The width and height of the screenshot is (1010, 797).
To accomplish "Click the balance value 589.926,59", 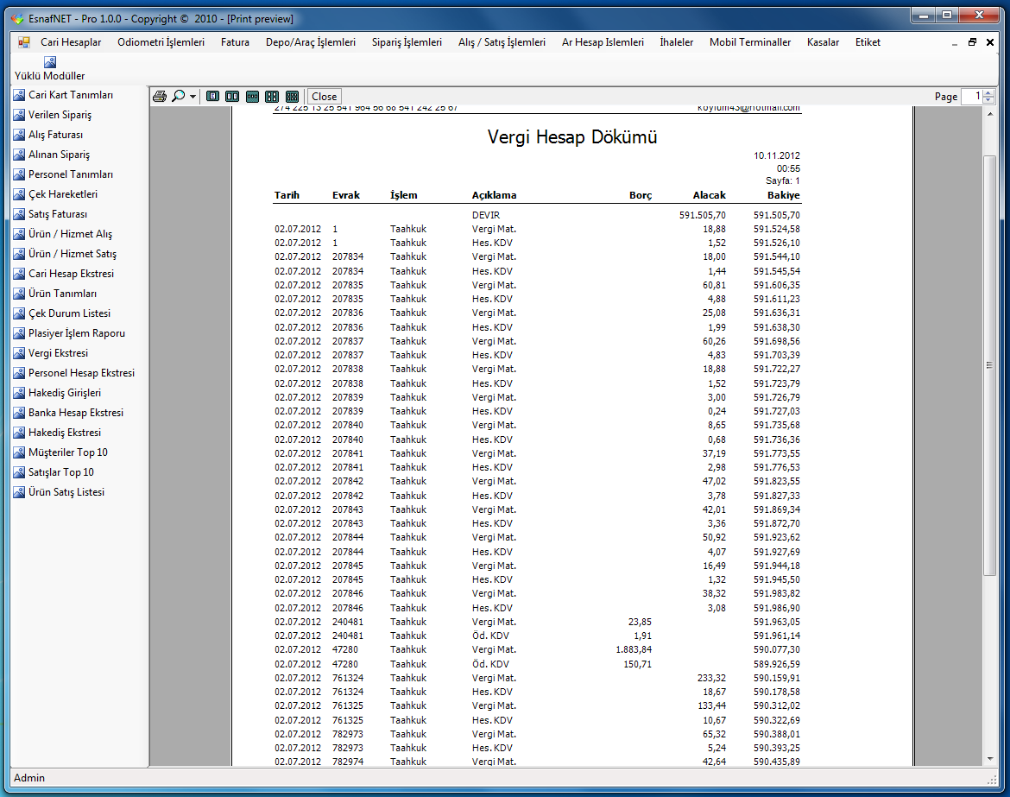I will [x=777, y=664].
